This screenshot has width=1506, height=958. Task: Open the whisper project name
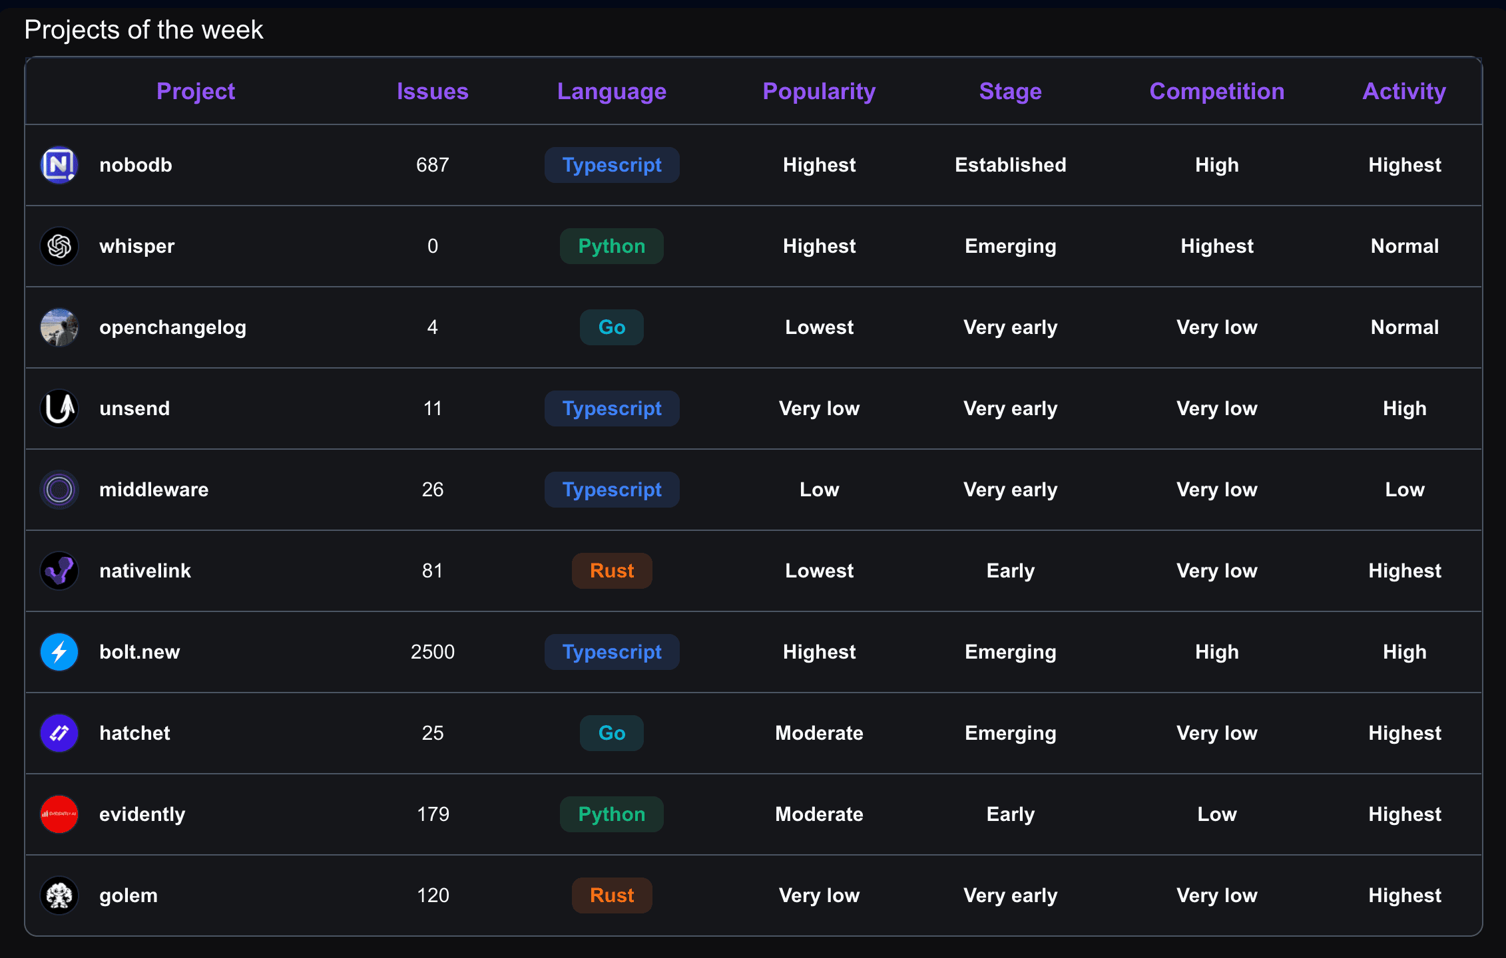click(x=137, y=246)
